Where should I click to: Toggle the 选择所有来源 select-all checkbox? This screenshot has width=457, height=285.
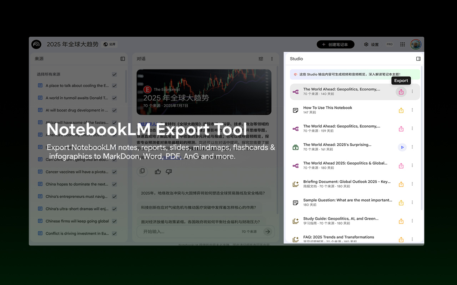pos(114,74)
